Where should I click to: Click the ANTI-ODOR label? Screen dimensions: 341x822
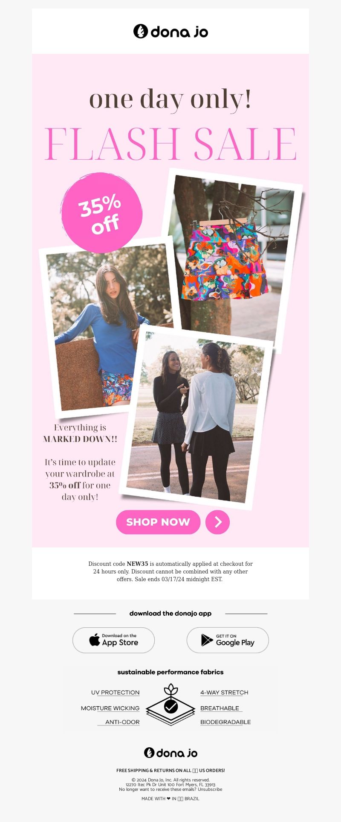click(x=122, y=722)
